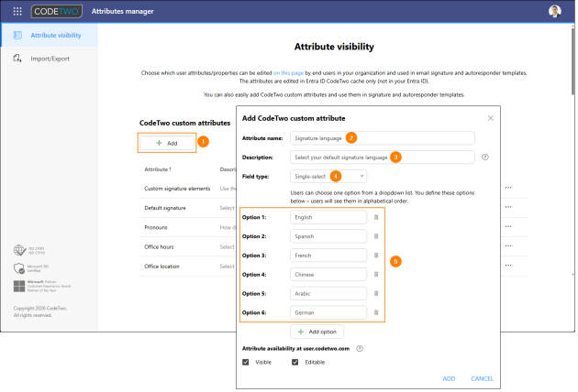Open the app launcher grid icon
This screenshot has width=578, height=392.
click(x=17, y=11)
